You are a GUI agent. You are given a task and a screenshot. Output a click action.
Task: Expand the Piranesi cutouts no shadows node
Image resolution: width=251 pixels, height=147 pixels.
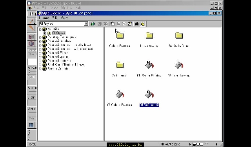(40, 45)
